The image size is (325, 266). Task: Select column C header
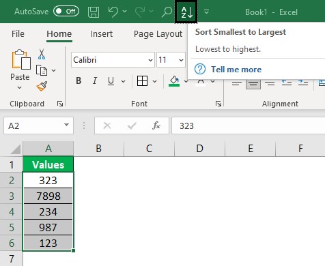[150, 149]
